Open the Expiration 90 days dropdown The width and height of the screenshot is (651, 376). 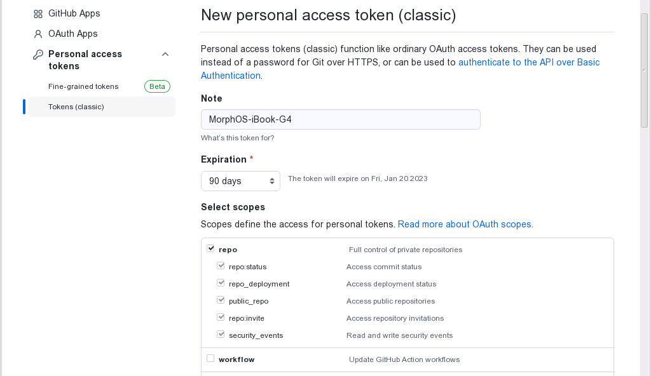(x=240, y=181)
